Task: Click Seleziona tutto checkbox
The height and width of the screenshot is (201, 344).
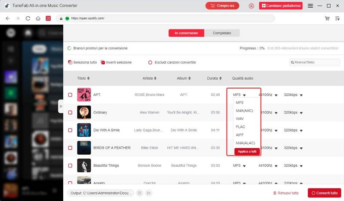Action: coord(70,62)
